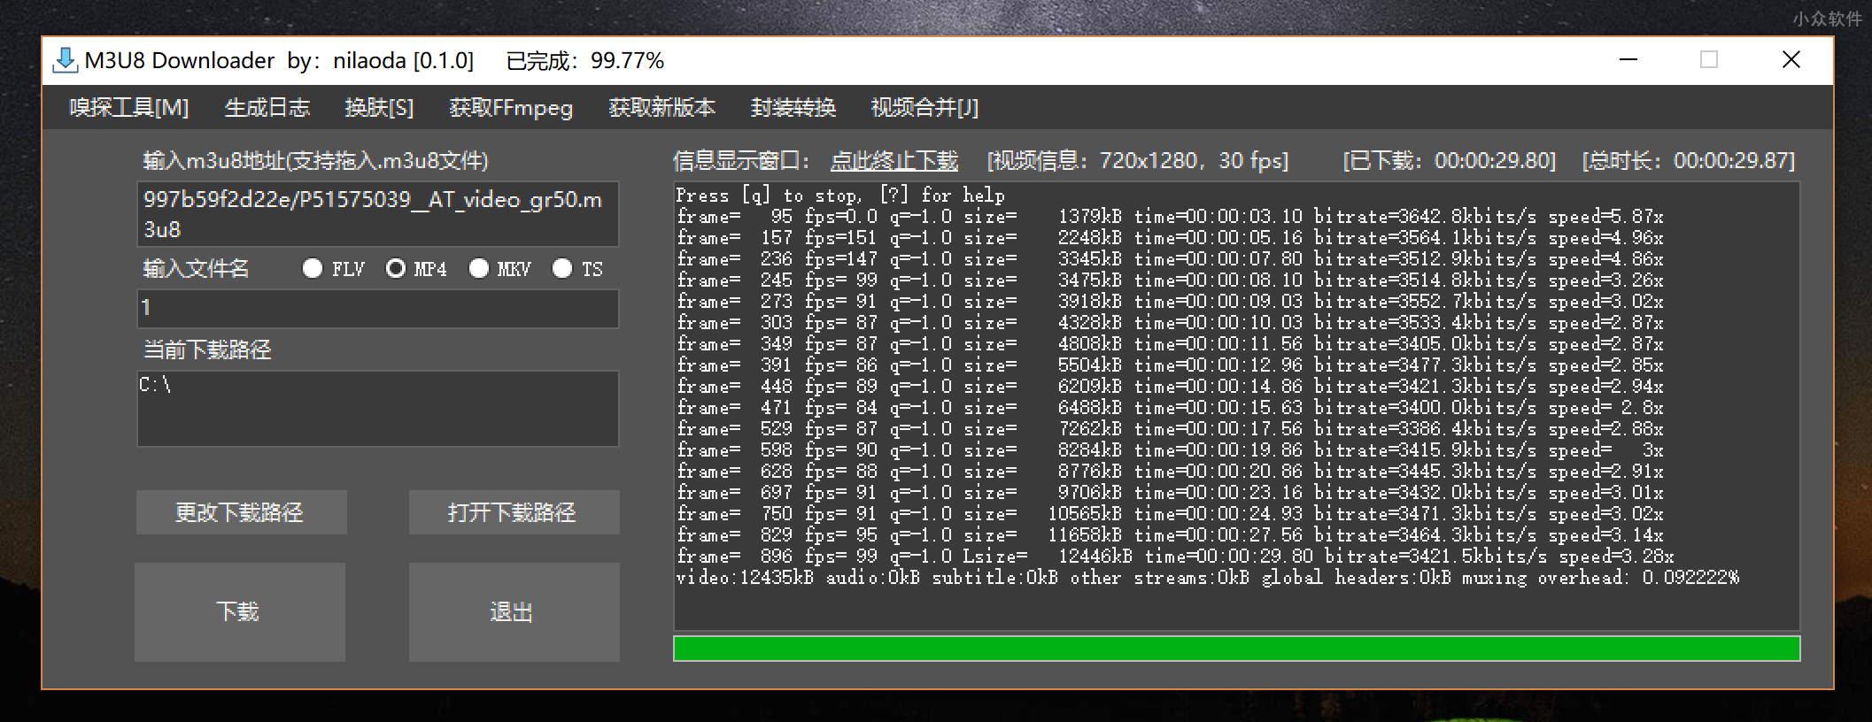Click the file name field containing 1

378,308
